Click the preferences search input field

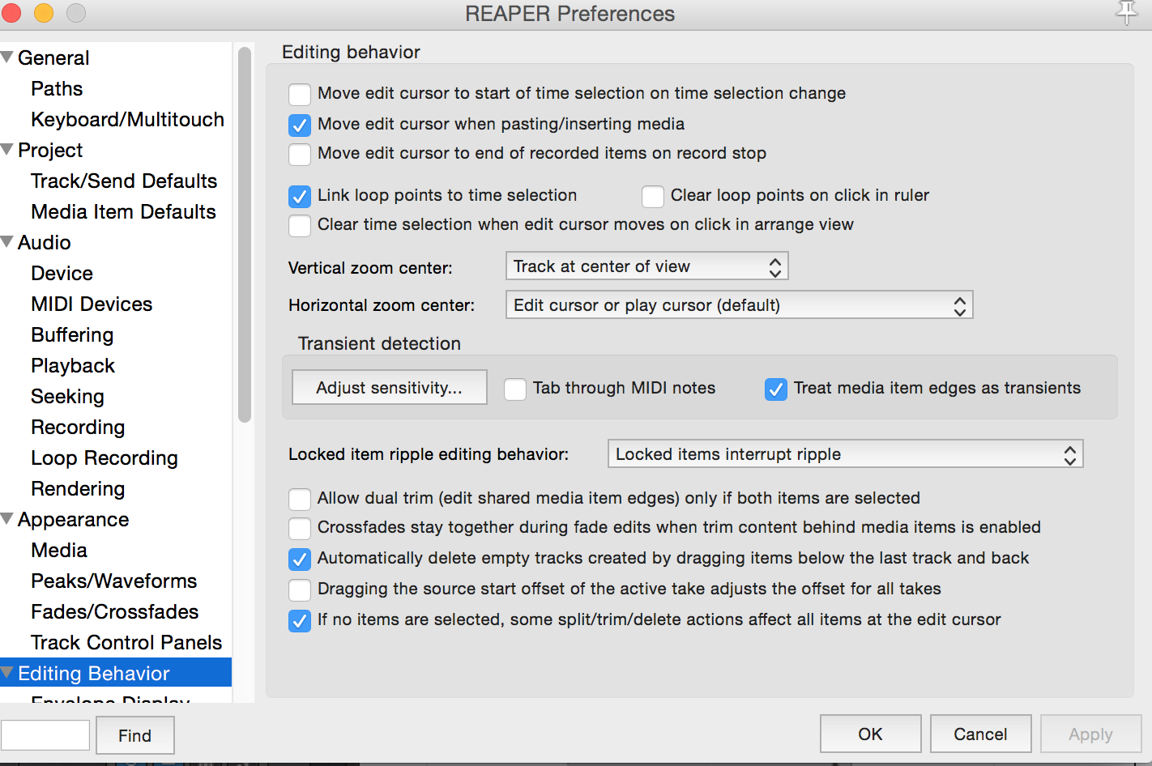(x=45, y=735)
